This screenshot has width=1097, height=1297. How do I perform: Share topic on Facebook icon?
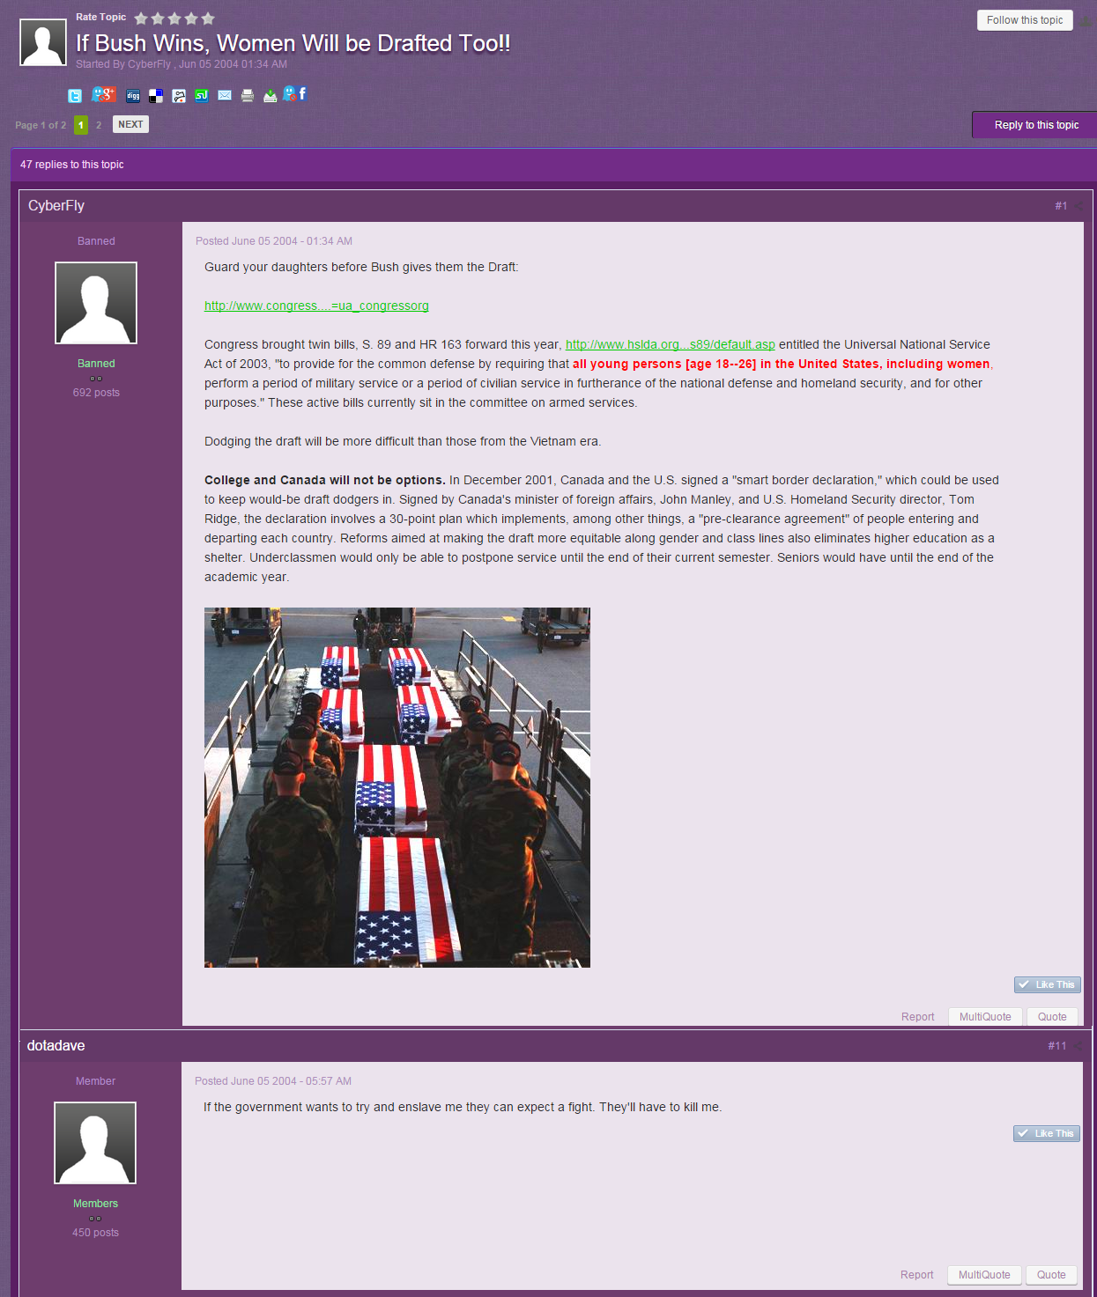tap(295, 93)
